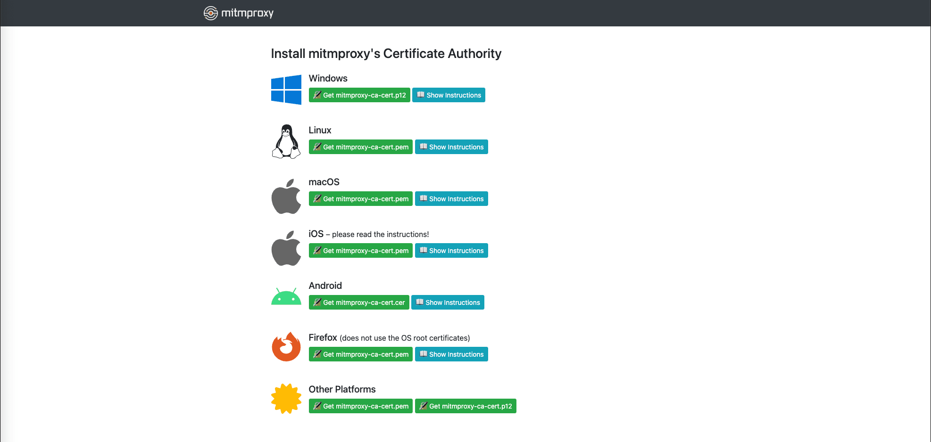The width and height of the screenshot is (931, 442).
Task: Get mitmproxy-ca-cert.pem for Other Platforms
Action: click(x=361, y=406)
